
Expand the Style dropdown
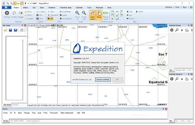pyautogui.click(x=186, y=7)
